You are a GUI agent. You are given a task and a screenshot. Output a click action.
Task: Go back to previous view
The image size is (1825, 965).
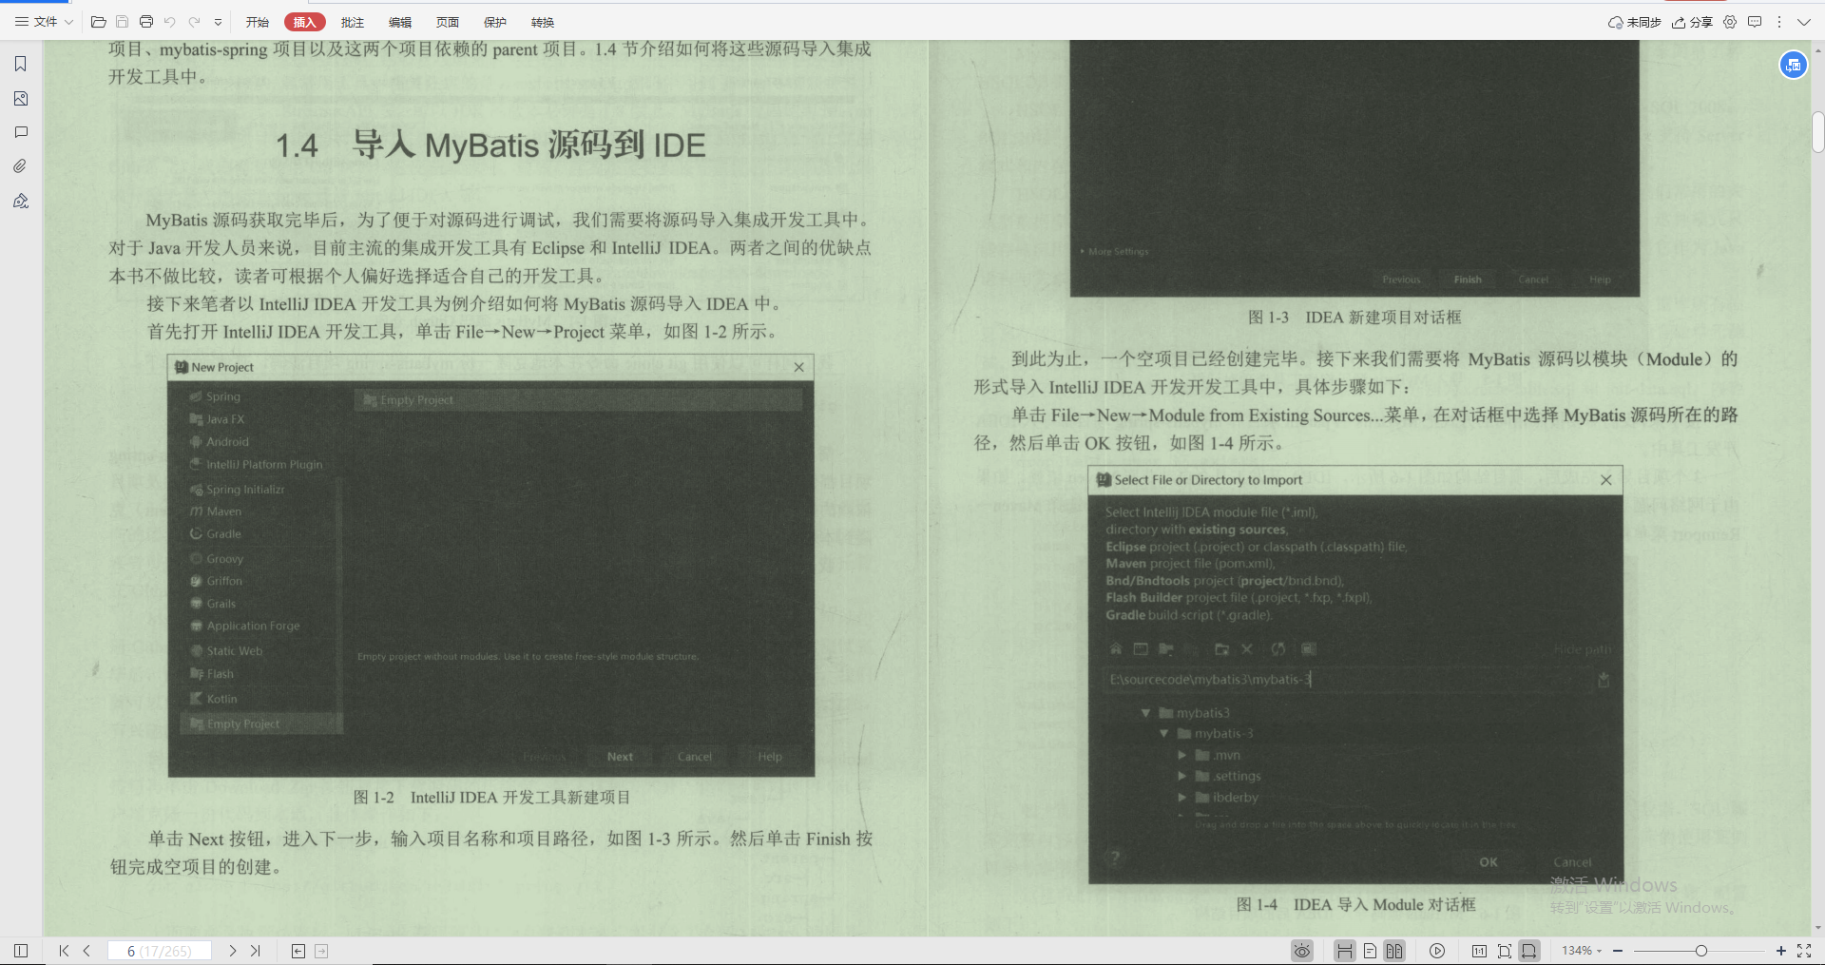[298, 951]
